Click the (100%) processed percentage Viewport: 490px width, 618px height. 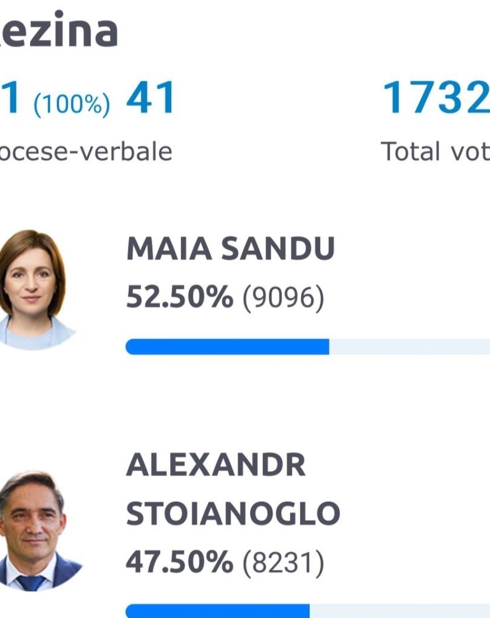pyautogui.click(x=71, y=104)
